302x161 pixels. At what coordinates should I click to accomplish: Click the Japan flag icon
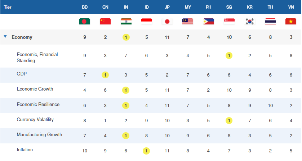click(167, 22)
